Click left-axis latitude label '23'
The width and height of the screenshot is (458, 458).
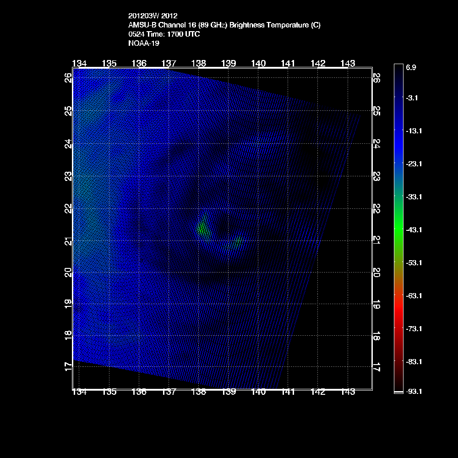(68, 176)
